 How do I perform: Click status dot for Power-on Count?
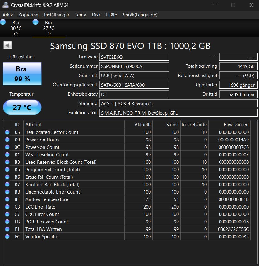click(7, 147)
